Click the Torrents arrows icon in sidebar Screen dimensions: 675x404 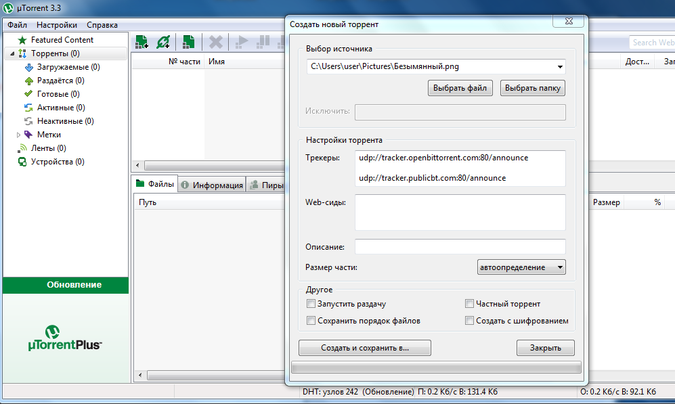(22, 53)
